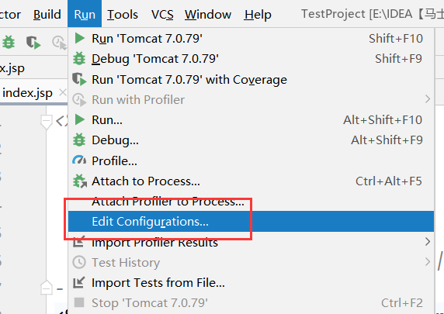Close the index.jsp editor tab

tap(63, 92)
